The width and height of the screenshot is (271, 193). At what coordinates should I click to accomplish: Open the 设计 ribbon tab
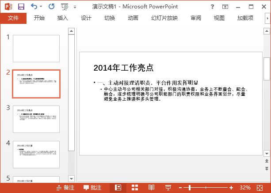86,18
